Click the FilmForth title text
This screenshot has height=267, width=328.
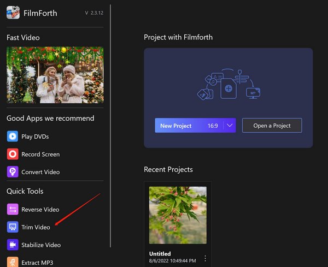pos(40,13)
